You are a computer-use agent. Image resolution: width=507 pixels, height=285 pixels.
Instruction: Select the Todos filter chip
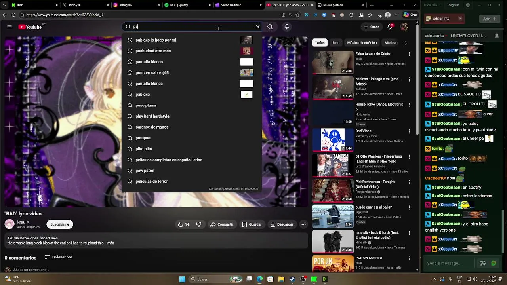(320, 43)
